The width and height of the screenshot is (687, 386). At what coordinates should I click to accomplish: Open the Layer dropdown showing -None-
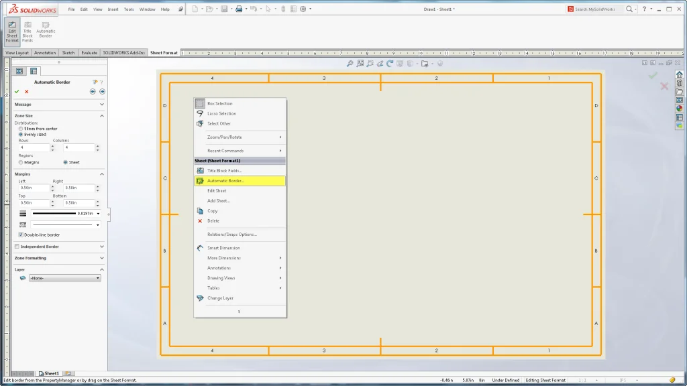65,277
